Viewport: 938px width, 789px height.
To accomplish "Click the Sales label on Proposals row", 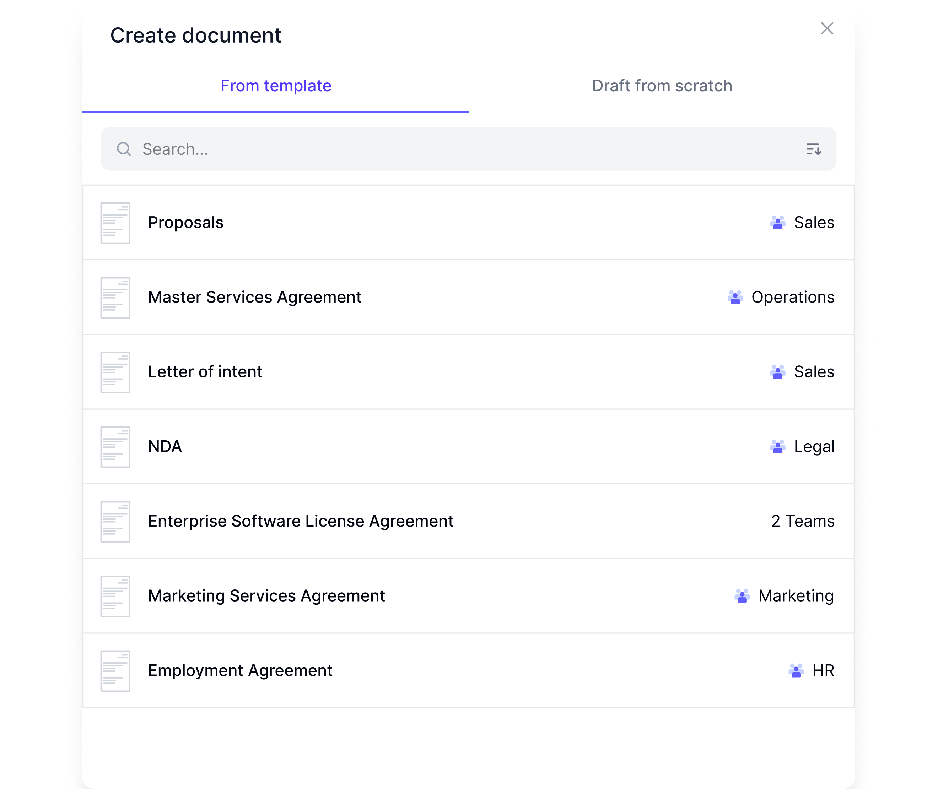I will click(814, 223).
